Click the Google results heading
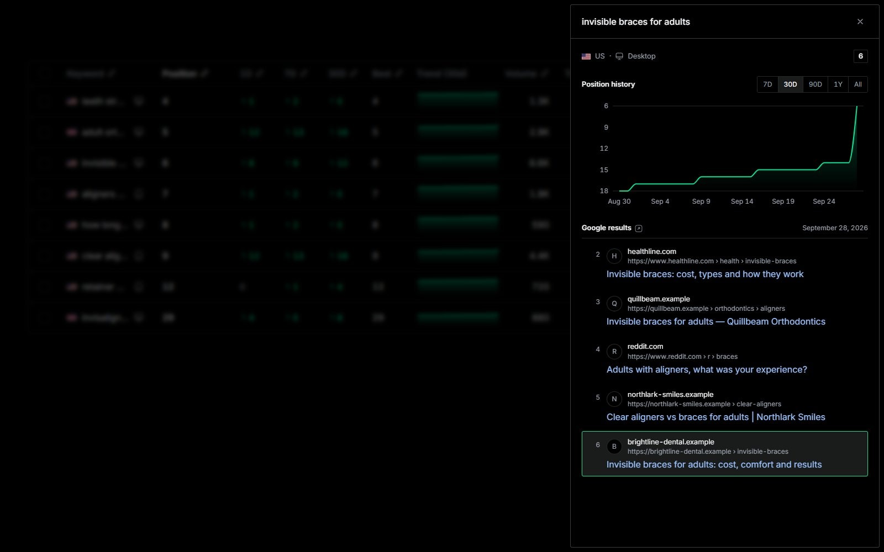The image size is (884, 552). (x=606, y=228)
